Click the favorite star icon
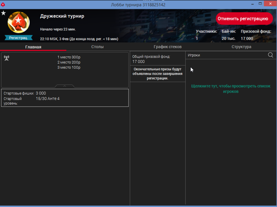 click(3, 13)
